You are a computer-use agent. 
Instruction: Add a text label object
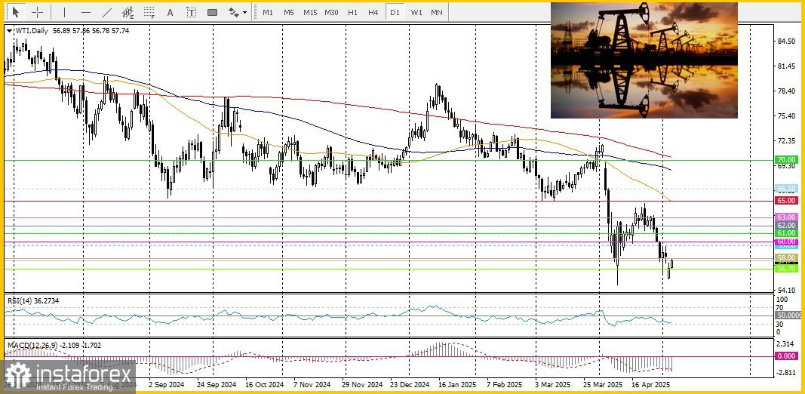[x=191, y=12]
